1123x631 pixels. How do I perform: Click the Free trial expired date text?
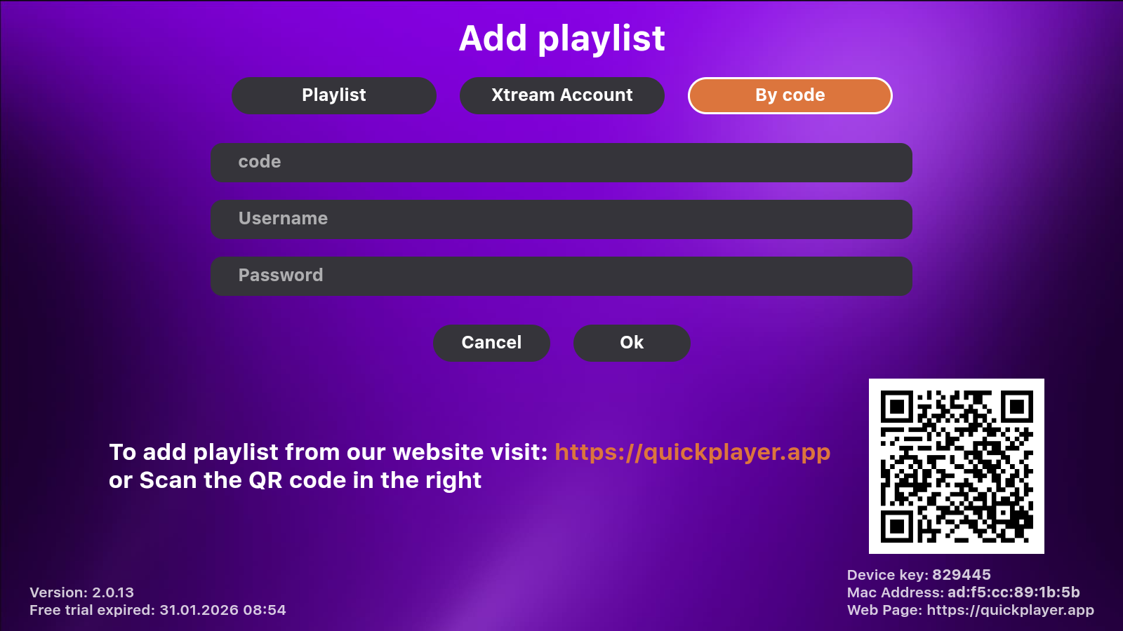158,610
